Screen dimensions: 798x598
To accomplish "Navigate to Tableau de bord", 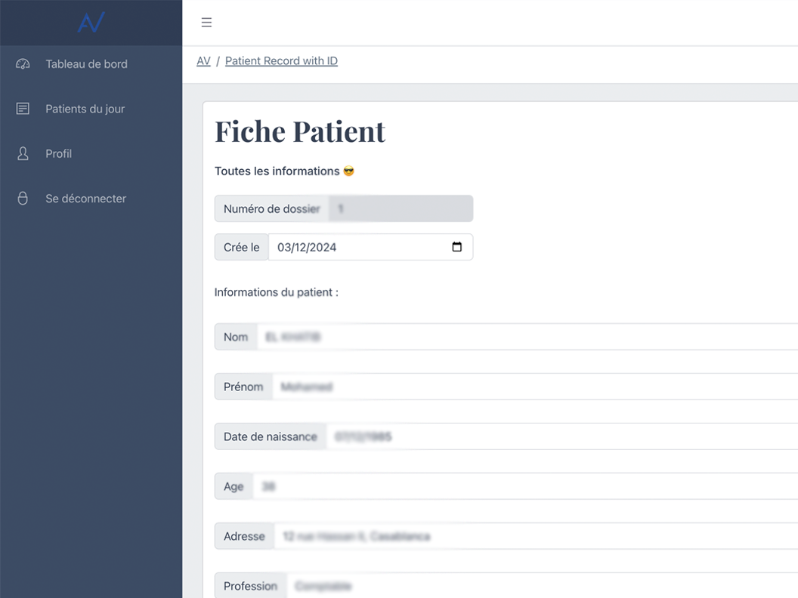I will click(86, 63).
